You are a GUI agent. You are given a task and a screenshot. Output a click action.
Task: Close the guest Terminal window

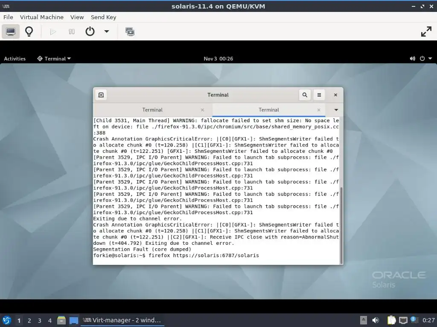[335, 95]
